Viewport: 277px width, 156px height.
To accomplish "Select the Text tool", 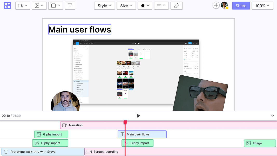I will pyautogui.click(x=70, y=6).
